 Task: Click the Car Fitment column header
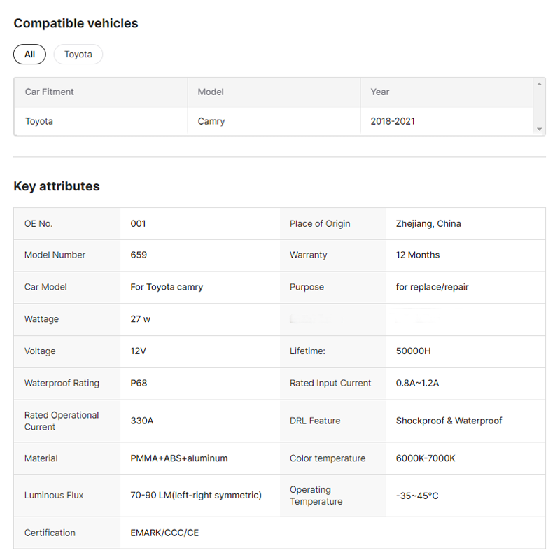point(50,92)
